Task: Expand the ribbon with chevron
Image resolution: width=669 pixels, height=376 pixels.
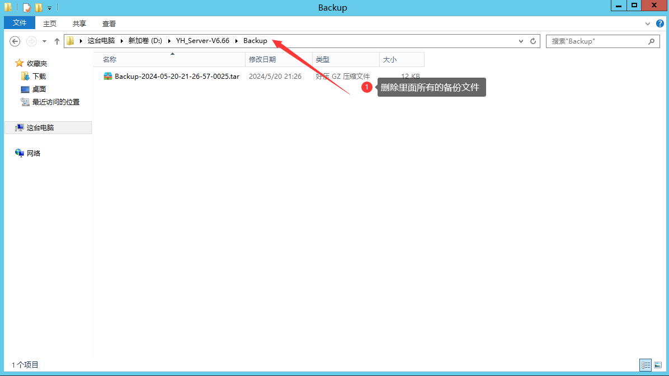Action: point(648,23)
